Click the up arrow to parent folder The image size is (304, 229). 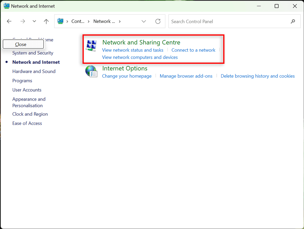(x=46, y=21)
